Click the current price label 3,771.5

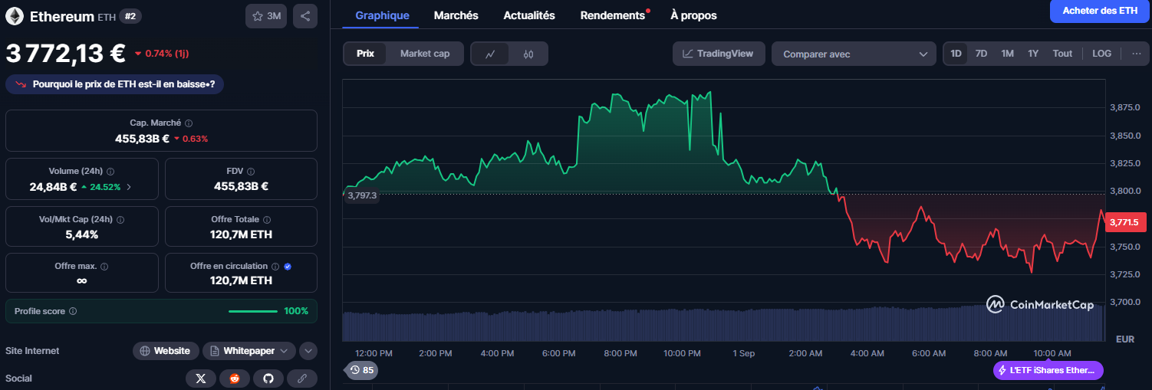[x=1126, y=221]
